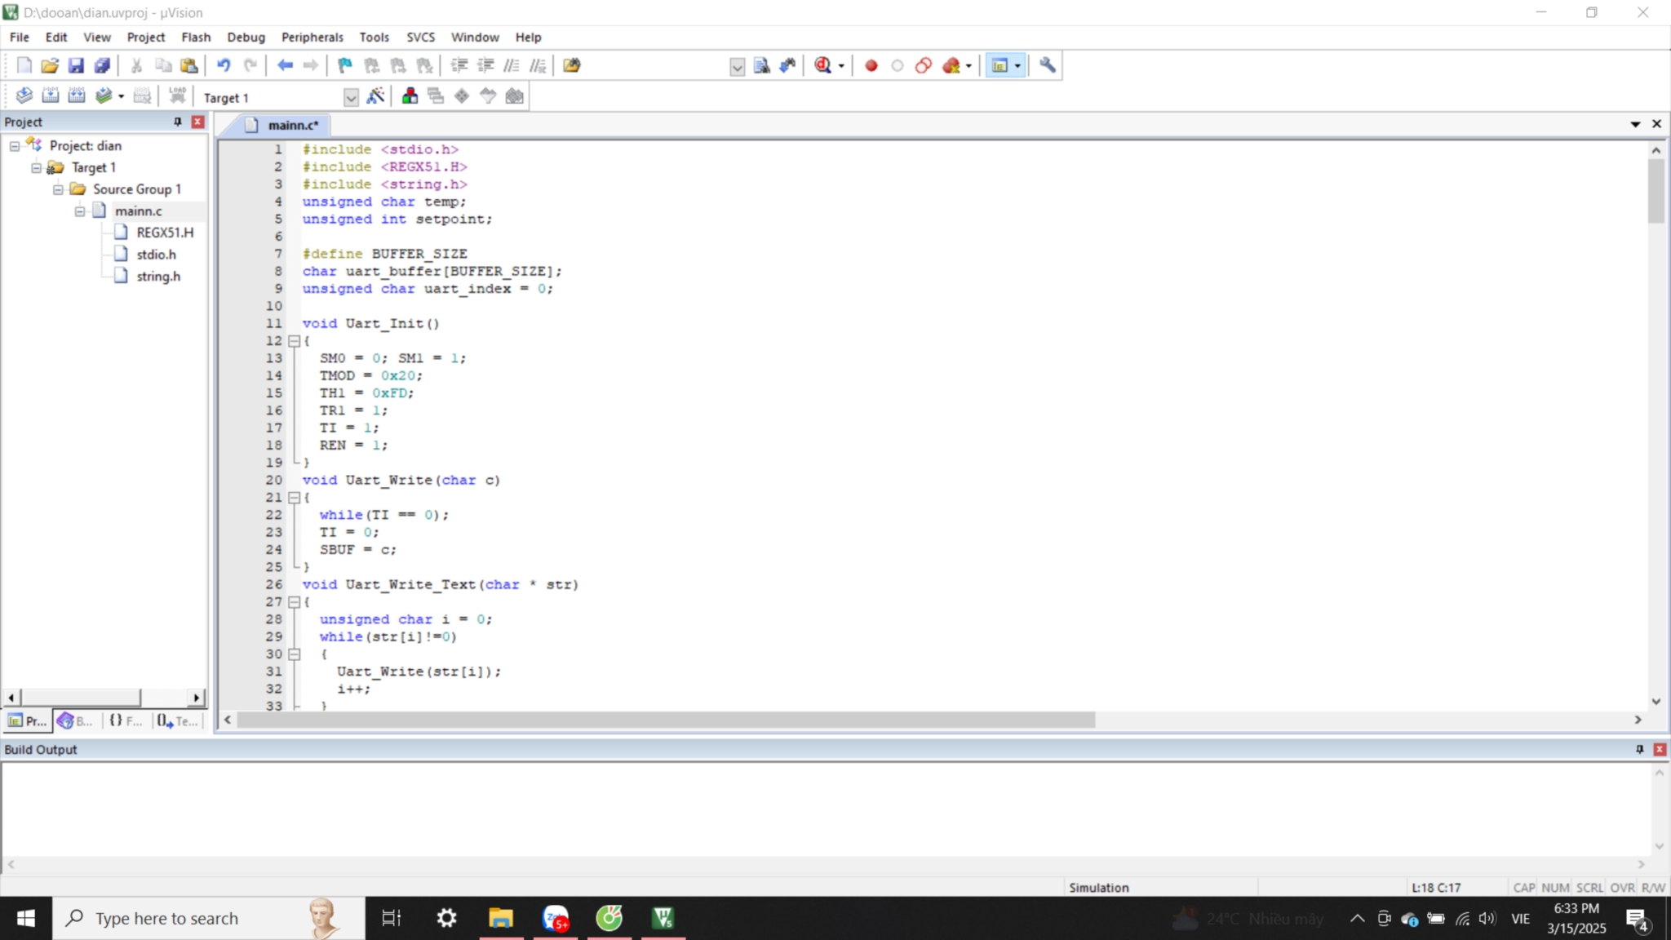Collapse code fold at line 12
The height and width of the screenshot is (940, 1671).
tap(295, 341)
